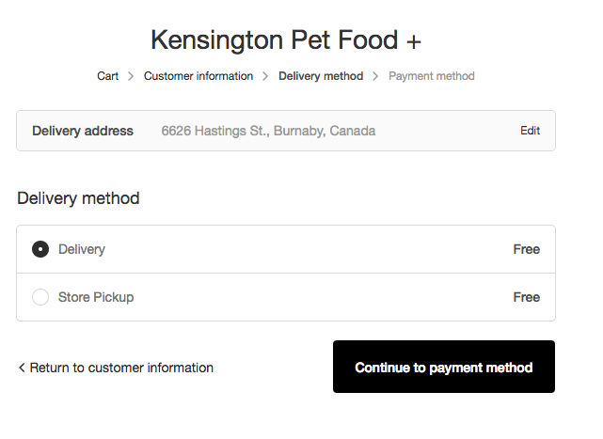Return to customer information
This screenshot has height=439, width=603.
(121, 368)
